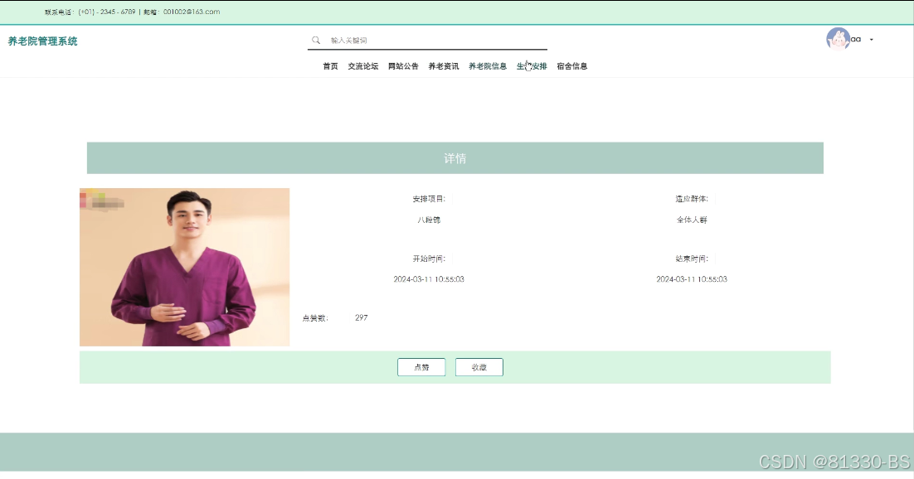The height and width of the screenshot is (479, 914).
Task: Select the 全体人群 value text
Action: (692, 220)
